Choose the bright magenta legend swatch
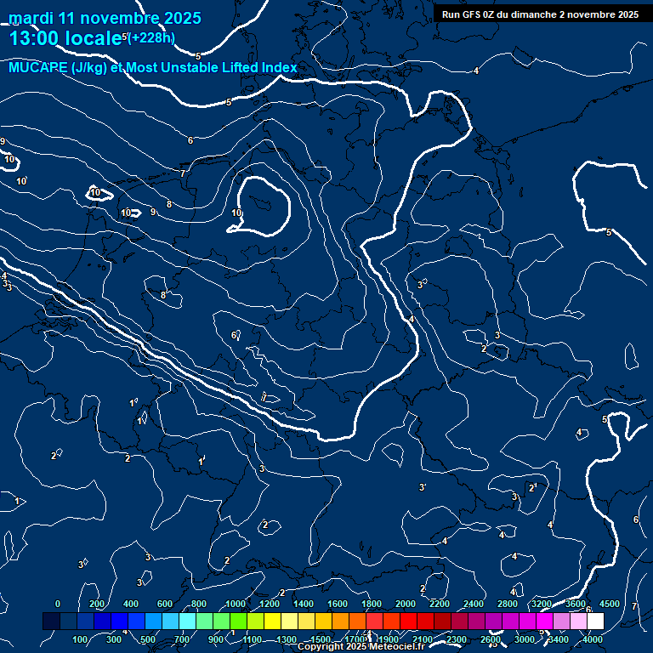Image resolution: width=653 pixels, height=653 pixels. coord(544,621)
